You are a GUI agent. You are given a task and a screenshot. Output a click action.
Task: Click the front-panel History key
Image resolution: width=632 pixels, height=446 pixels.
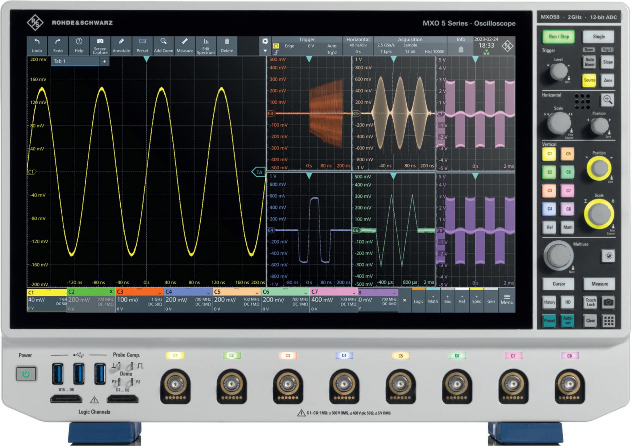click(549, 302)
